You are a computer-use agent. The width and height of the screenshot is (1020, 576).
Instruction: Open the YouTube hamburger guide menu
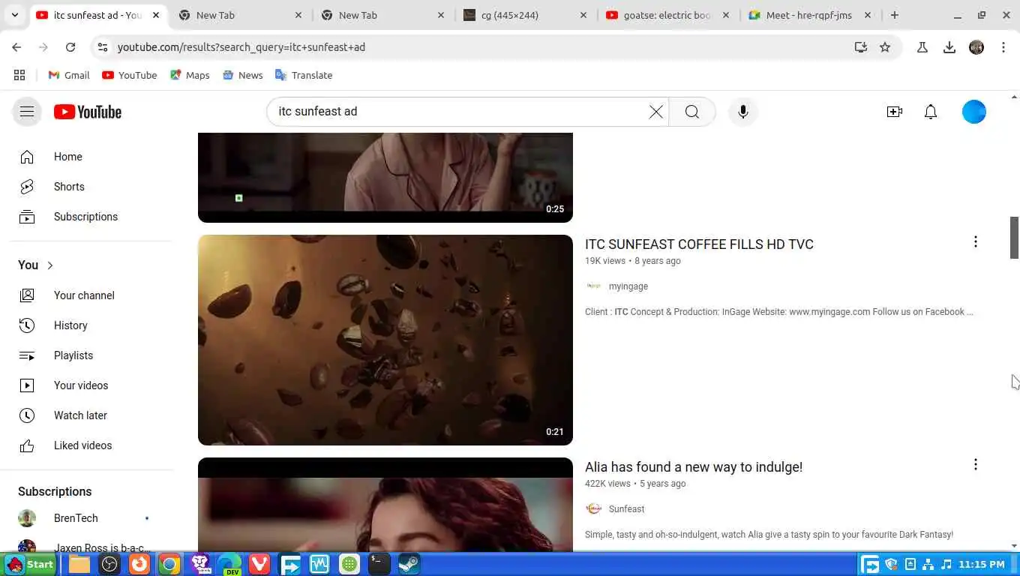27,112
